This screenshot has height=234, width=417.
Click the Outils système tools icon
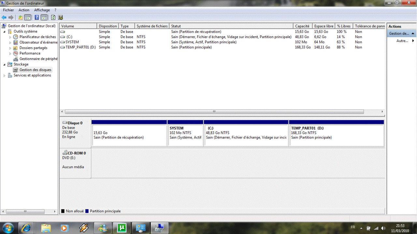(x=10, y=32)
